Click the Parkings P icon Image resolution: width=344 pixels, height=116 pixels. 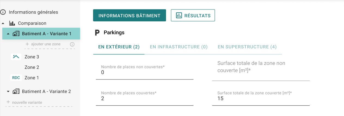97,33
